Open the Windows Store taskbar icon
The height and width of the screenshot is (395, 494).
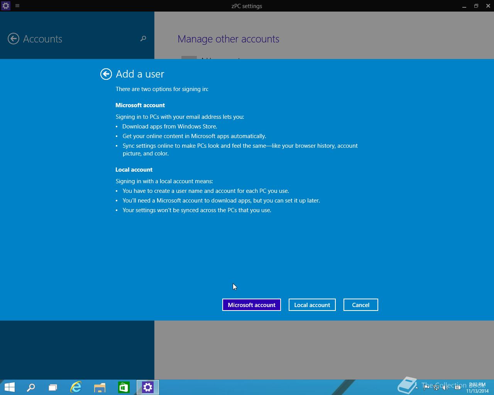124,387
